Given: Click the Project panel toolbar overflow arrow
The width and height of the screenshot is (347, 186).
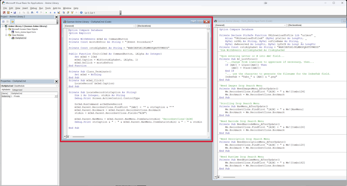Looking at the screenshot, I should [57, 22].
